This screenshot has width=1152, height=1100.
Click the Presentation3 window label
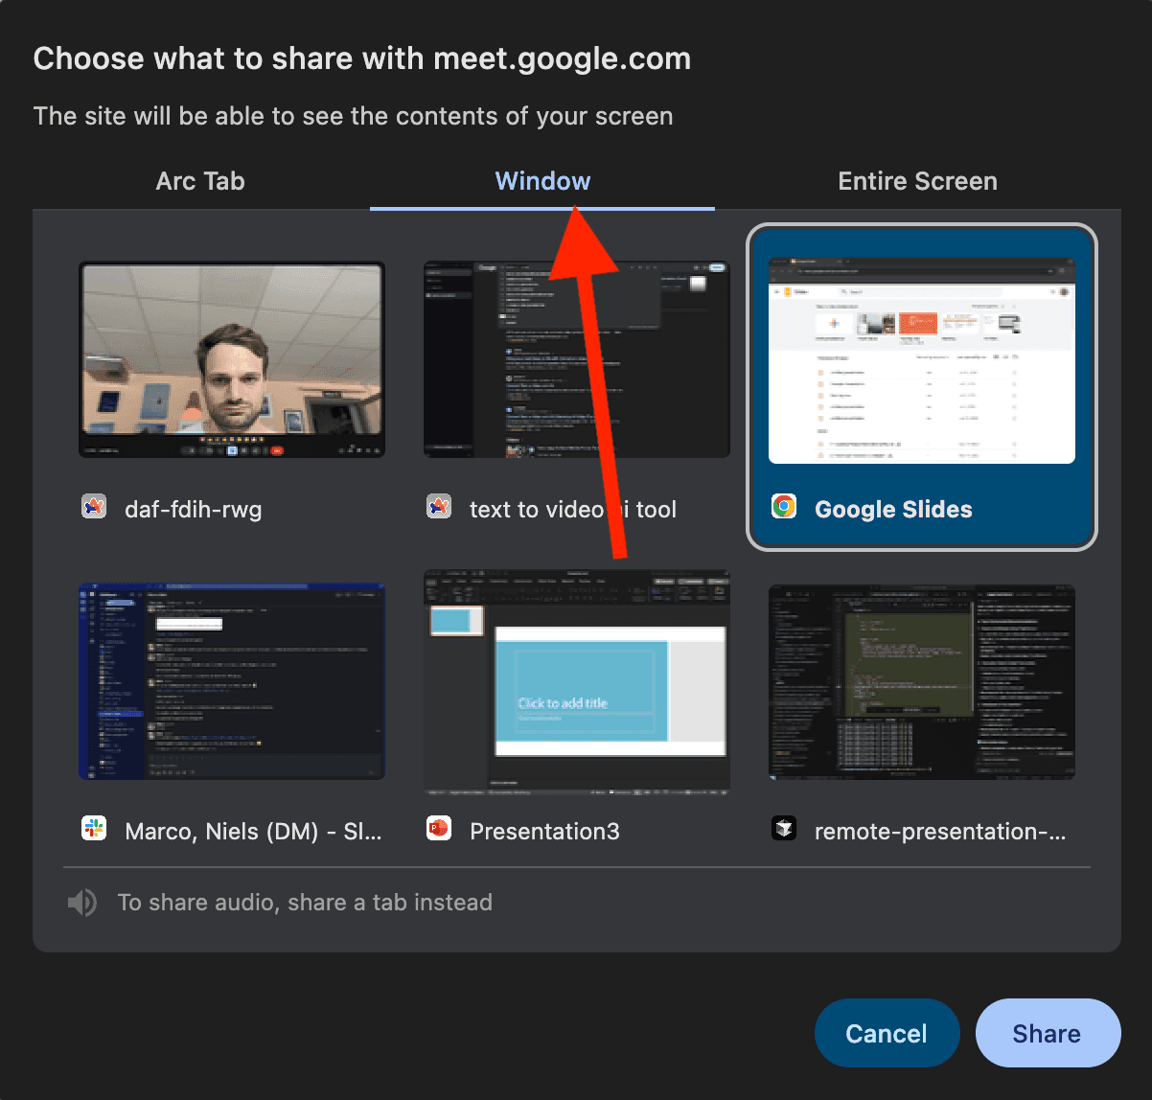[x=544, y=831]
